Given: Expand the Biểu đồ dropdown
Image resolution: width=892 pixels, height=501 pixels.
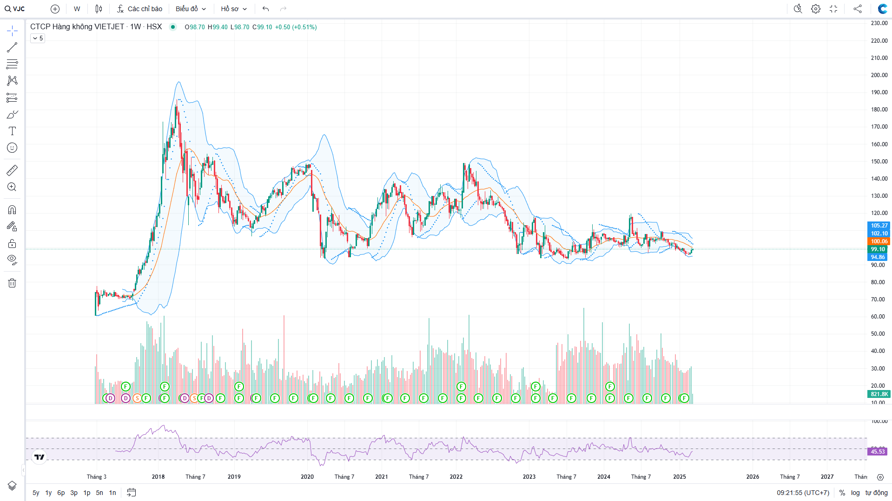Looking at the screenshot, I should (x=191, y=9).
